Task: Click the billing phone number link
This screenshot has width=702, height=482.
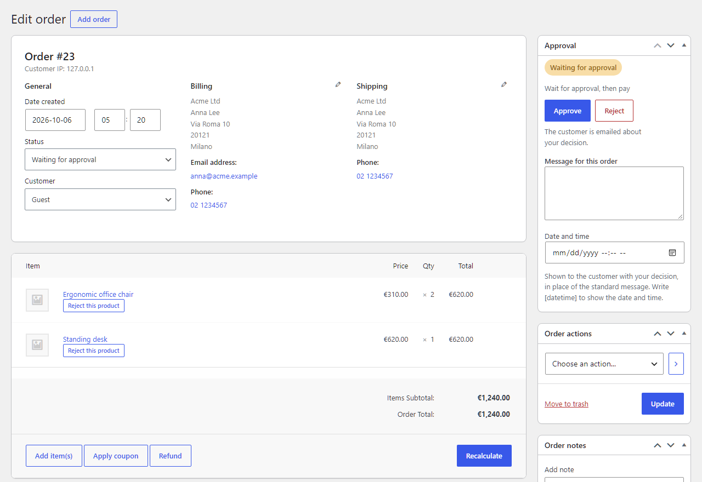Action: click(209, 205)
